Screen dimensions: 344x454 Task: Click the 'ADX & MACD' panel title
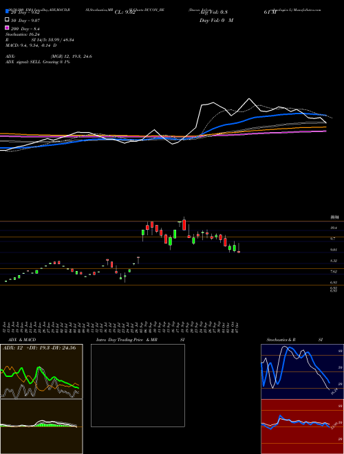pyautogui.click(x=22, y=340)
